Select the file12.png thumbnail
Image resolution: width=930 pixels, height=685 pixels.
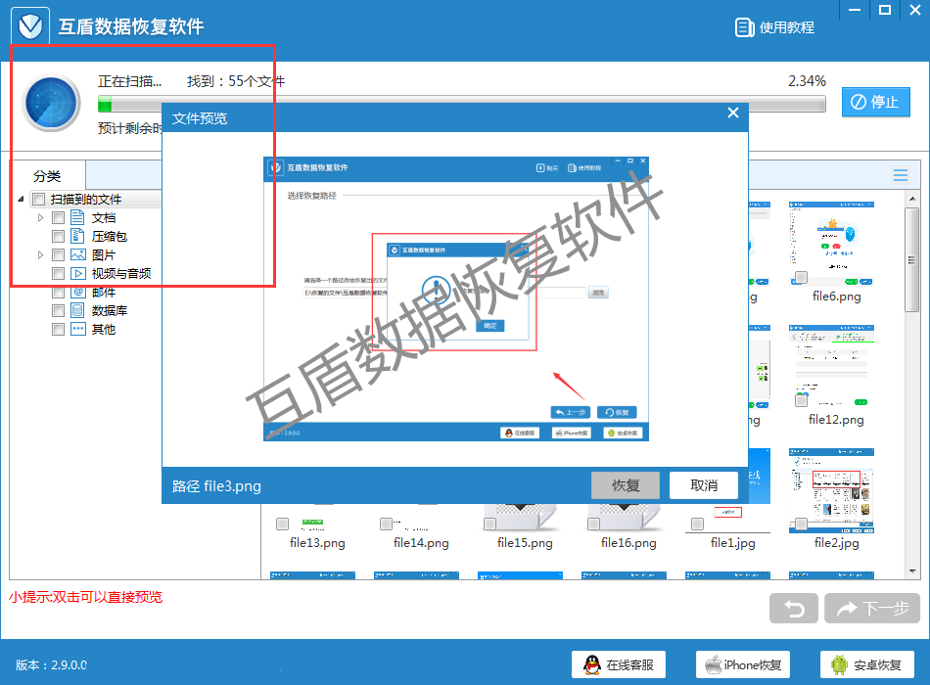[831, 367]
